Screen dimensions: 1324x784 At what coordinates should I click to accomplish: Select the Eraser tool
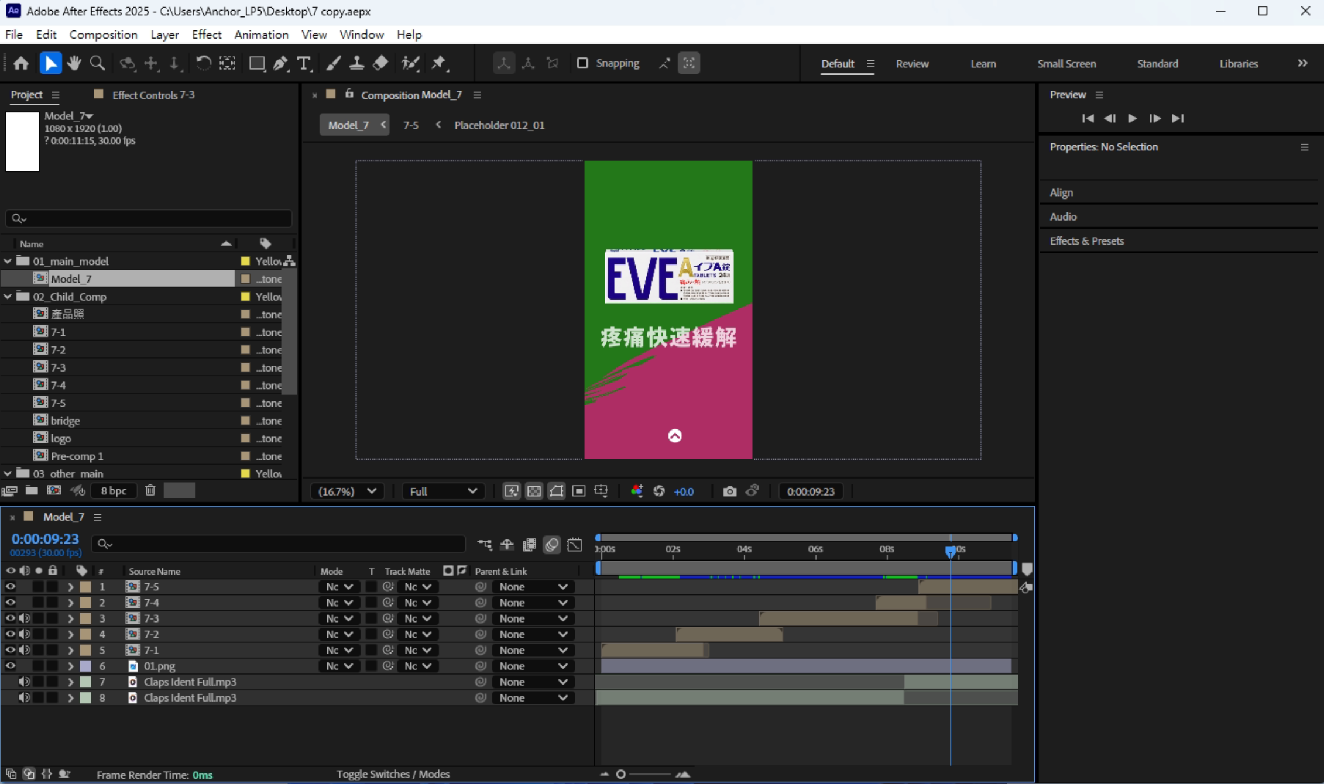click(380, 63)
